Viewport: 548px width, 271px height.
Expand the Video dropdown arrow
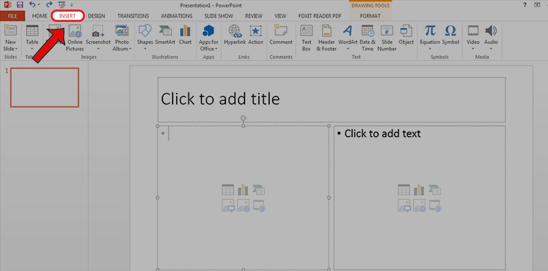(x=473, y=49)
